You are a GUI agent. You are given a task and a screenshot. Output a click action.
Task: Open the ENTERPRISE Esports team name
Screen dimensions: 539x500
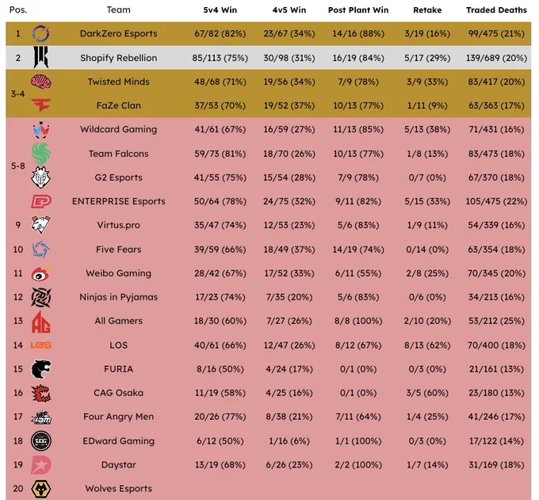(x=119, y=201)
